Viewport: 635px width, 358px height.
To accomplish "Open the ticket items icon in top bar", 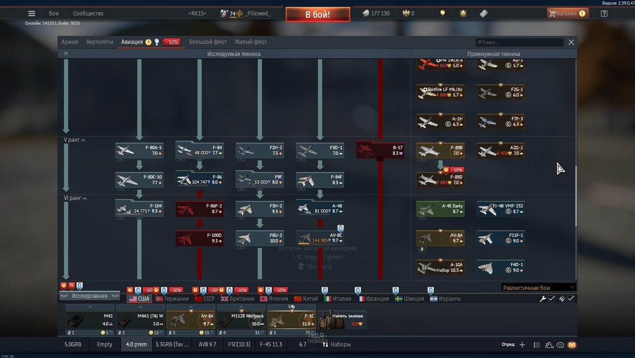I will pyautogui.click(x=484, y=14).
